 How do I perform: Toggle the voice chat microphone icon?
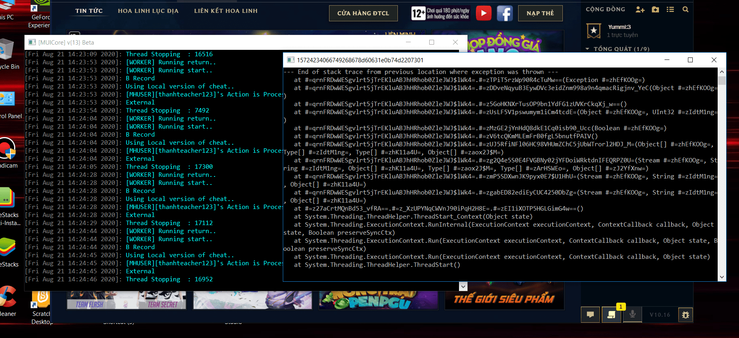tap(632, 315)
